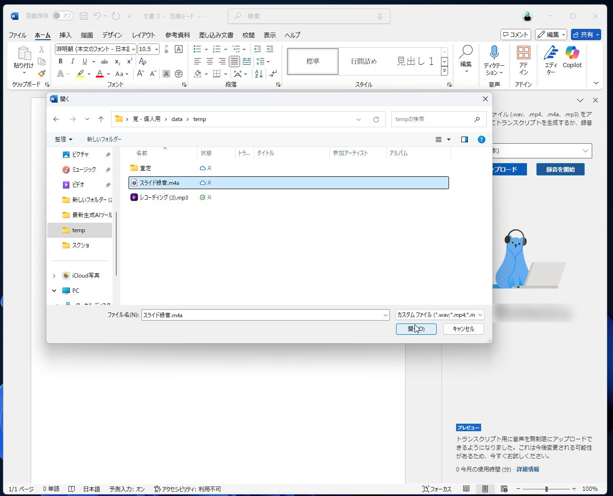
Task: Justify paragraph text
Action: [234, 61]
